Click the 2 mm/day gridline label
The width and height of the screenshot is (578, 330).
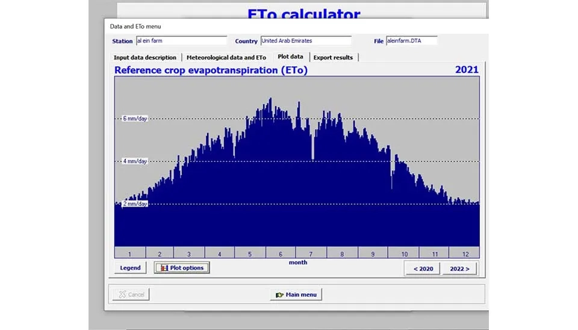133,204
